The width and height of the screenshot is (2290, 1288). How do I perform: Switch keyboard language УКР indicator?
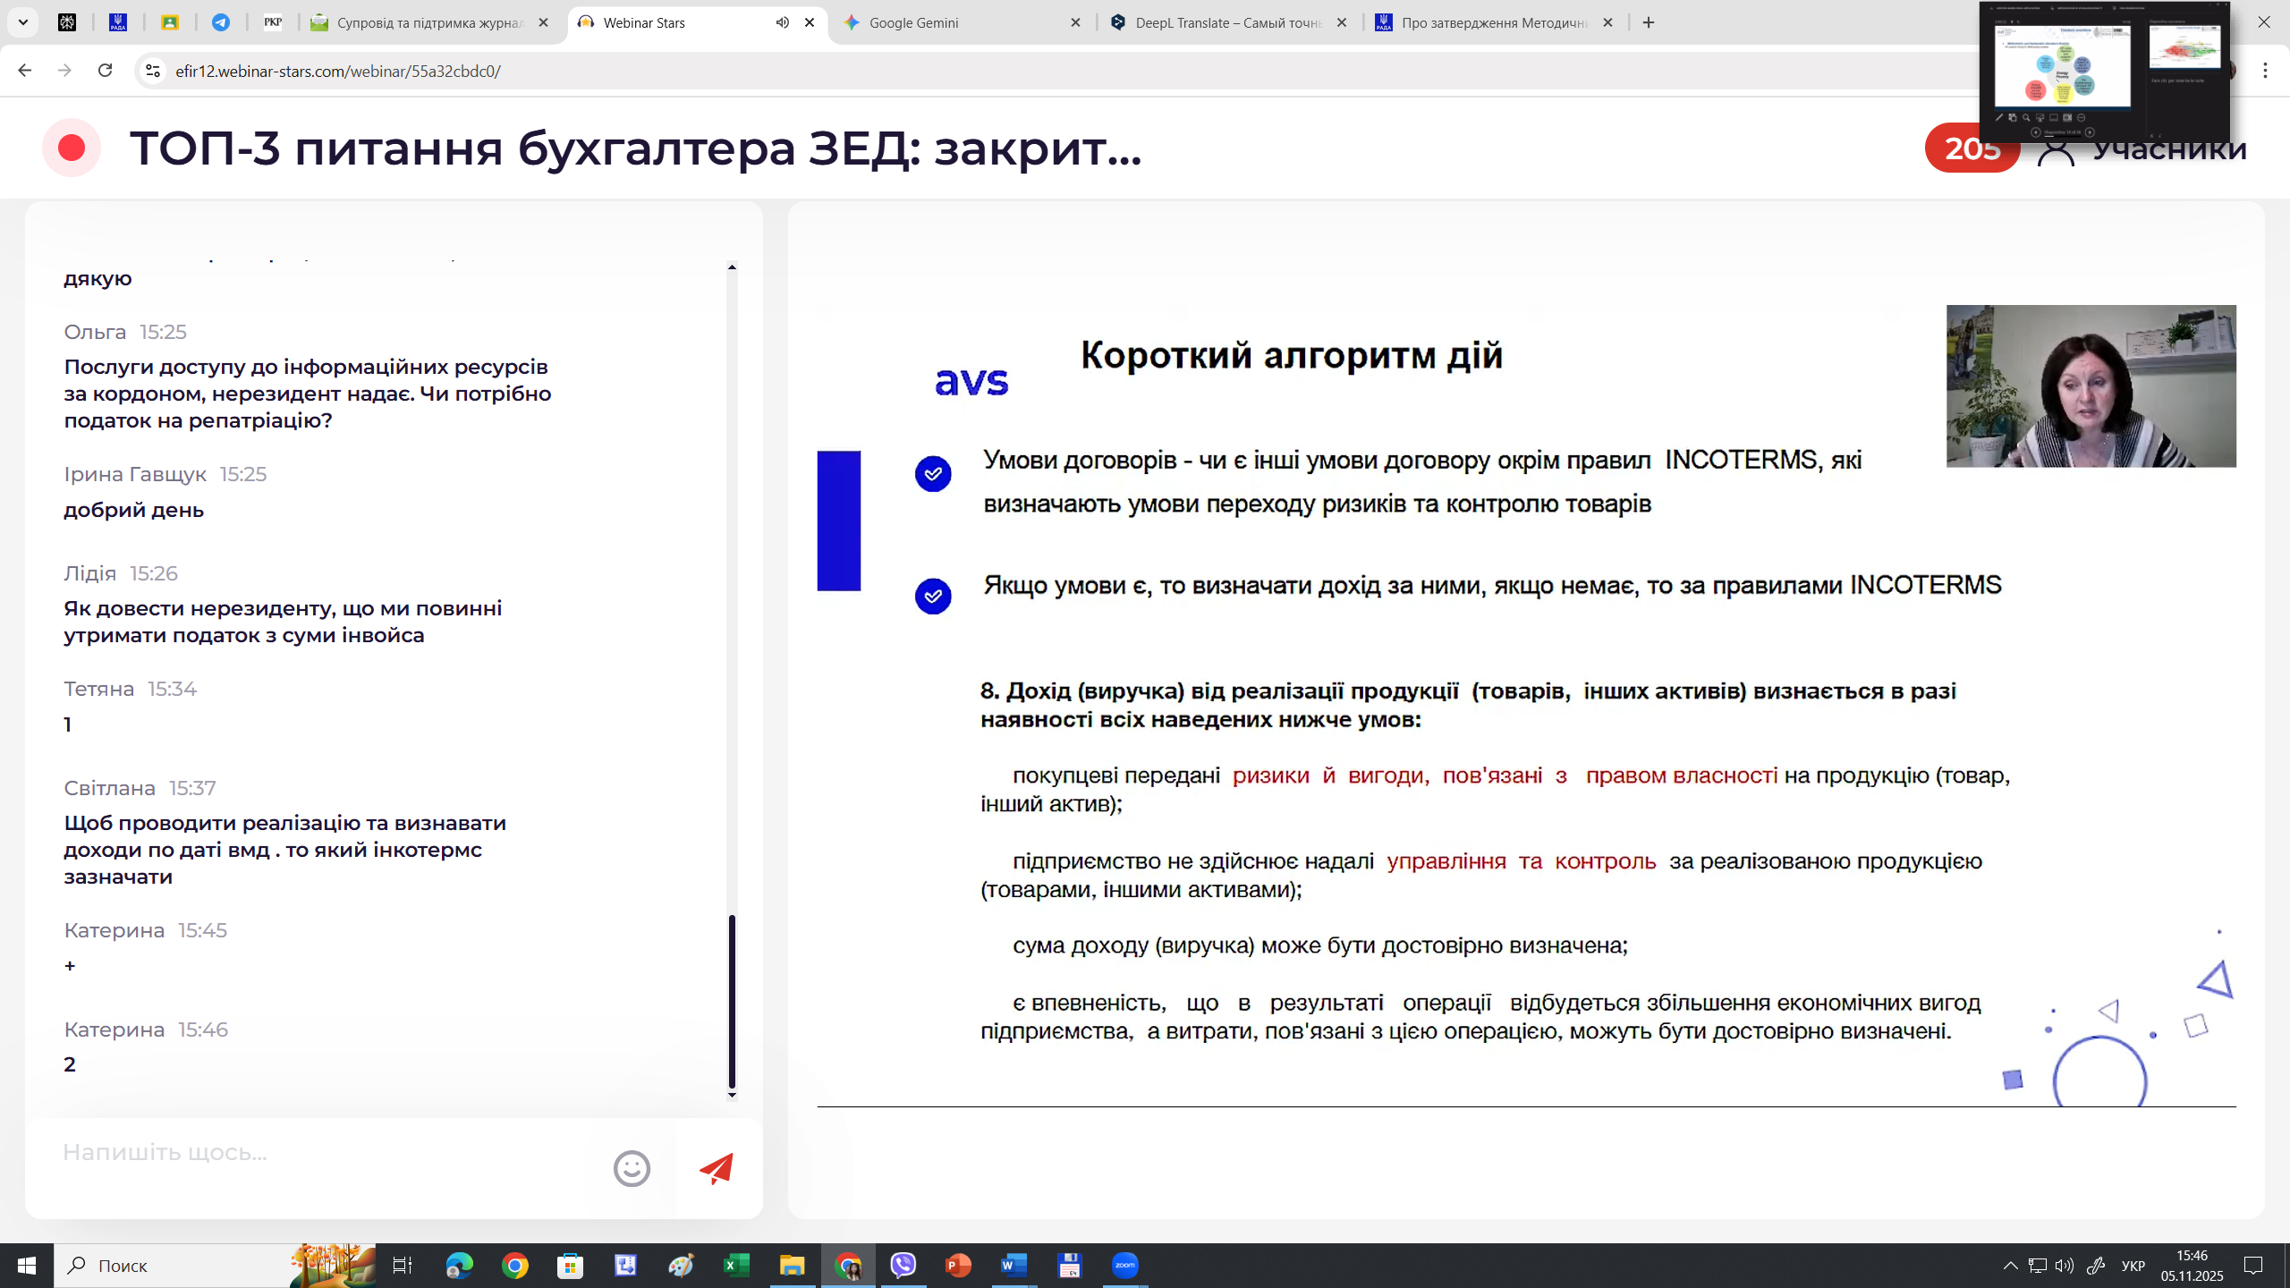(2133, 1265)
